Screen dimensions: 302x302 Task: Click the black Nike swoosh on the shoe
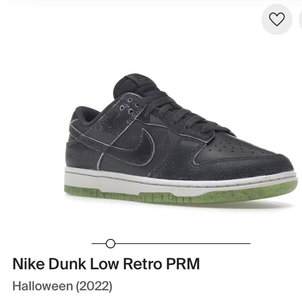142,146
